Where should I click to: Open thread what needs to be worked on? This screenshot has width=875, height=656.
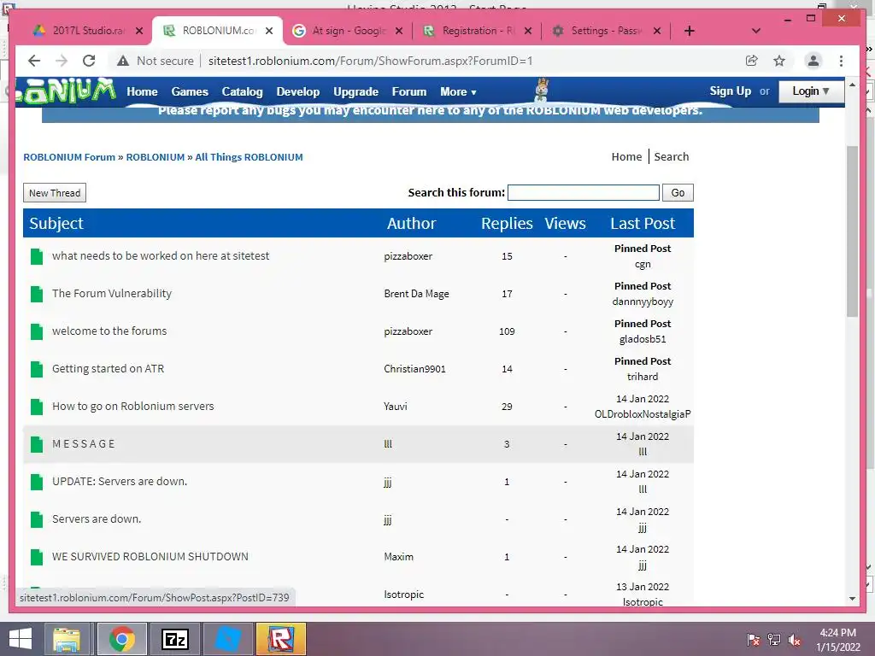coord(161,256)
